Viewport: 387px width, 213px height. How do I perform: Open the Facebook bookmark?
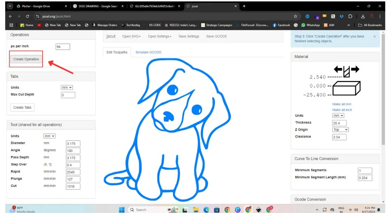tap(281, 25)
